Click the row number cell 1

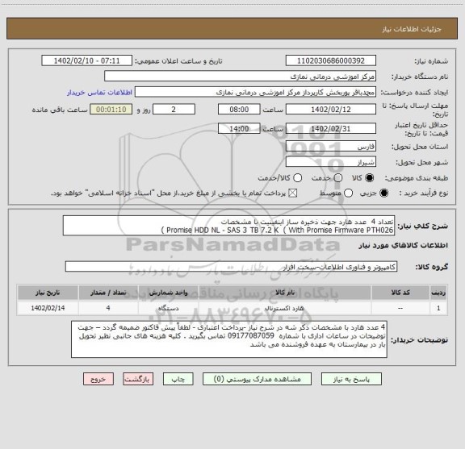[x=438, y=308]
